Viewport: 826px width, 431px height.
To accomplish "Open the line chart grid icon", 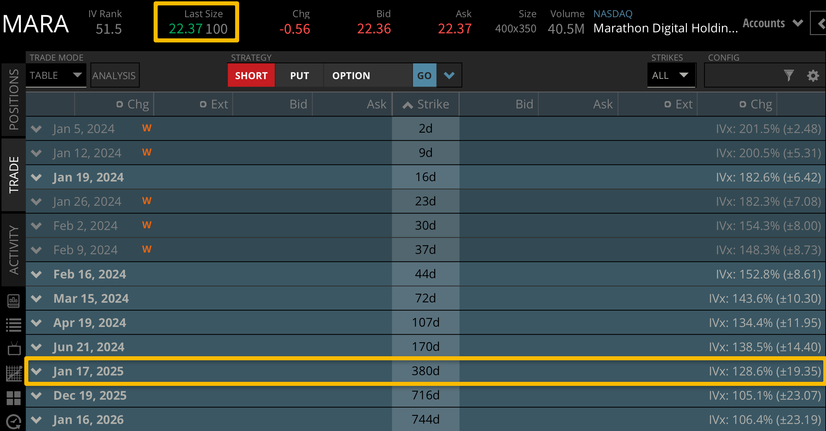I will tap(13, 373).
